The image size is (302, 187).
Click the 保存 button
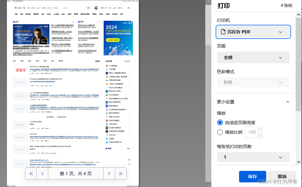pos(253,176)
